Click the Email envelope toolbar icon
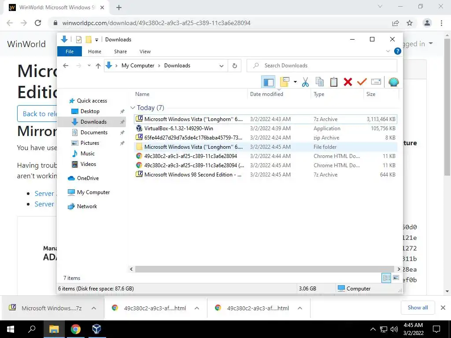This screenshot has width=451, height=338. (376, 82)
